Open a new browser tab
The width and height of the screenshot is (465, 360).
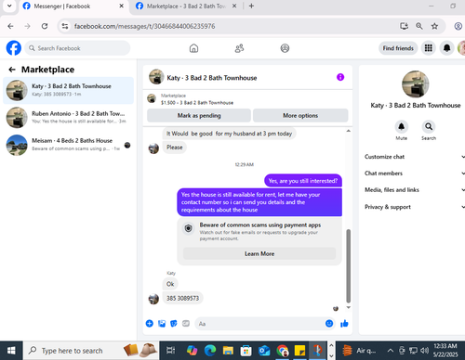click(251, 6)
